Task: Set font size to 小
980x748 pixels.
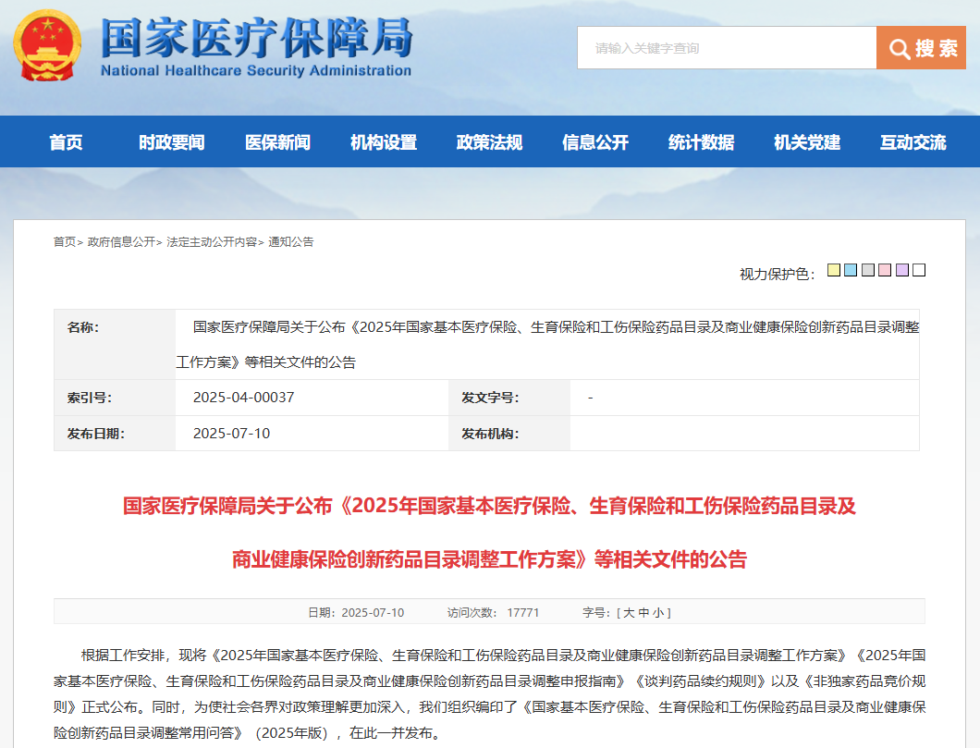Action: tap(658, 612)
